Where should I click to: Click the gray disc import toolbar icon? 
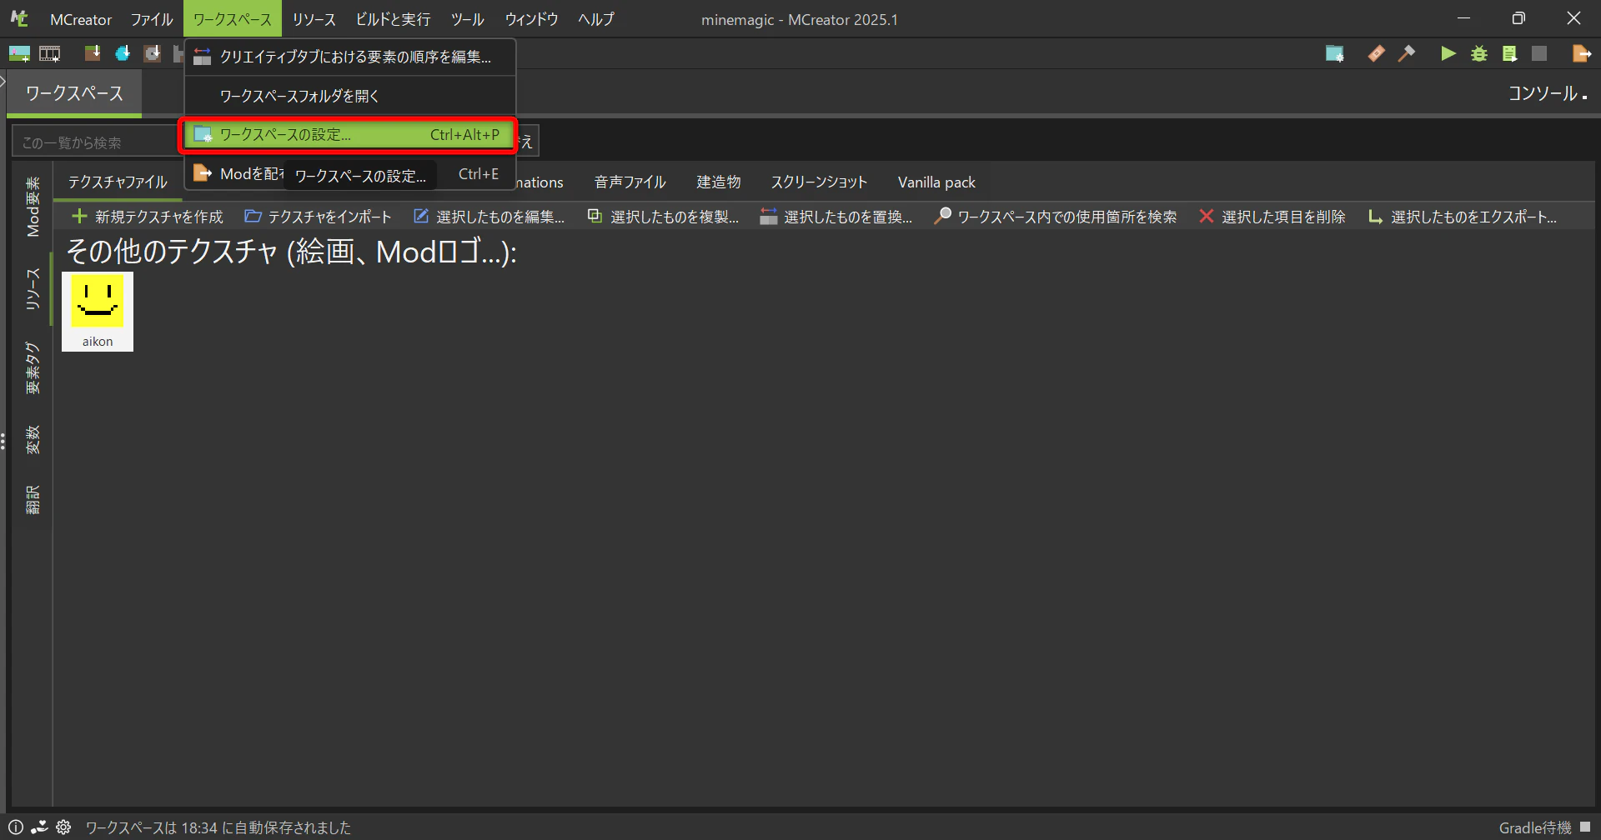[152, 53]
